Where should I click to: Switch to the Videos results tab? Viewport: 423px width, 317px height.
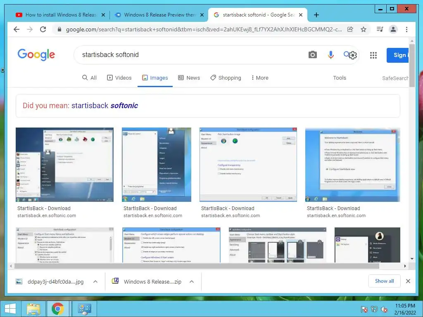119,78
